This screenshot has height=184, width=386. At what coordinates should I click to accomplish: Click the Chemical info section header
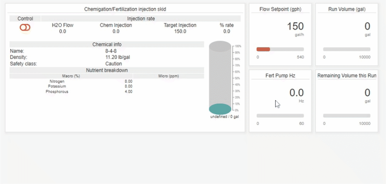(107, 44)
